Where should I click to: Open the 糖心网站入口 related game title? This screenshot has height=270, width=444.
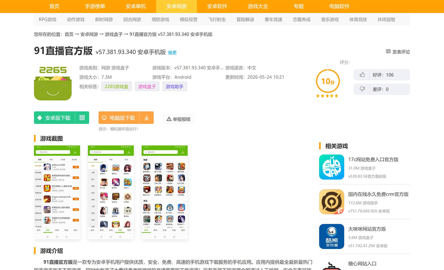[362, 264]
